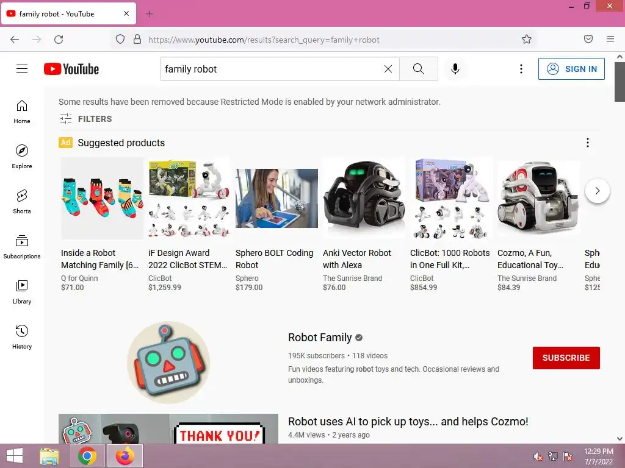Open the Suggested products ad options menu
625x468 pixels.
point(588,143)
